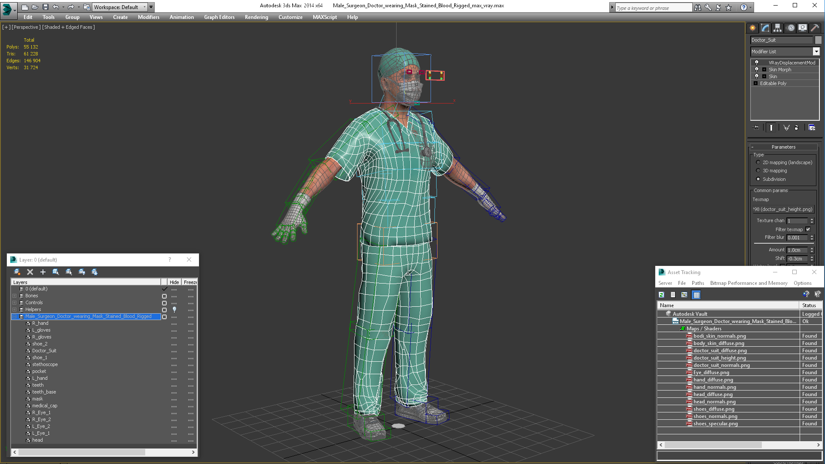The image size is (825, 464).
Task: Switch to the Motion command panel tab
Action: [791, 28]
